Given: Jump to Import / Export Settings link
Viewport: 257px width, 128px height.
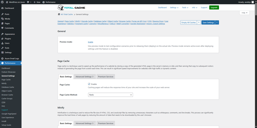Looking at the screenshot, I should point(156,24).
